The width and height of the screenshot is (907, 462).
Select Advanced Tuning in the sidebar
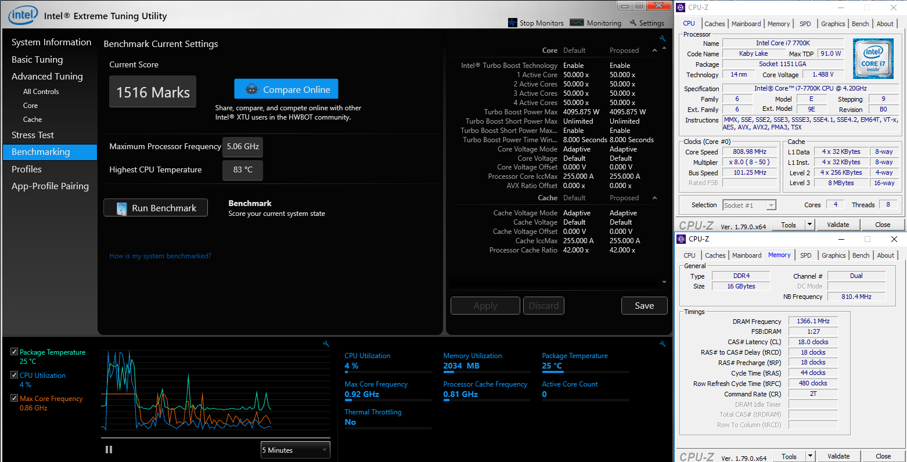pos(47,76)
